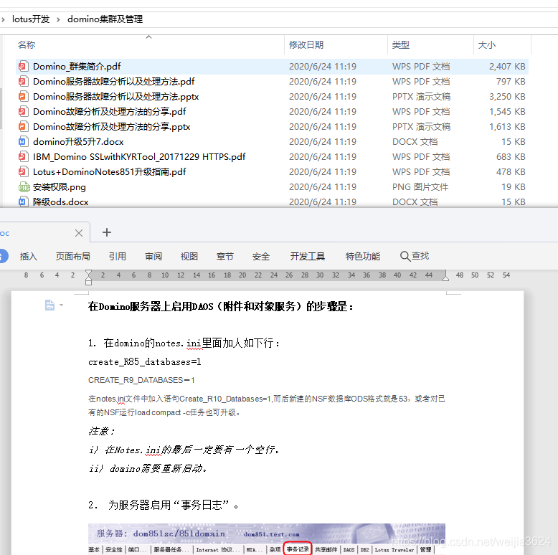Open the 页面布局 ribbon tab

tap(73, 256)
